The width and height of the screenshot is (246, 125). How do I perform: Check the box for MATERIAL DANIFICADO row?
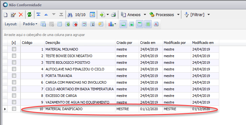[x=14, y=109]
